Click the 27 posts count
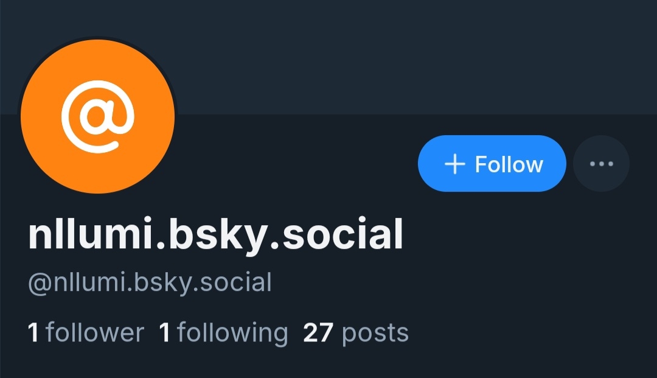657x378 pixels. pos(356,334)
